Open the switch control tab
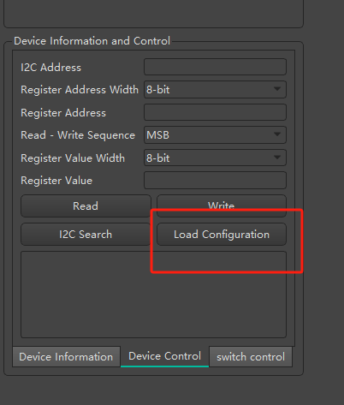The height and width of the screenshot is (405, 344). tap(251, 357)
